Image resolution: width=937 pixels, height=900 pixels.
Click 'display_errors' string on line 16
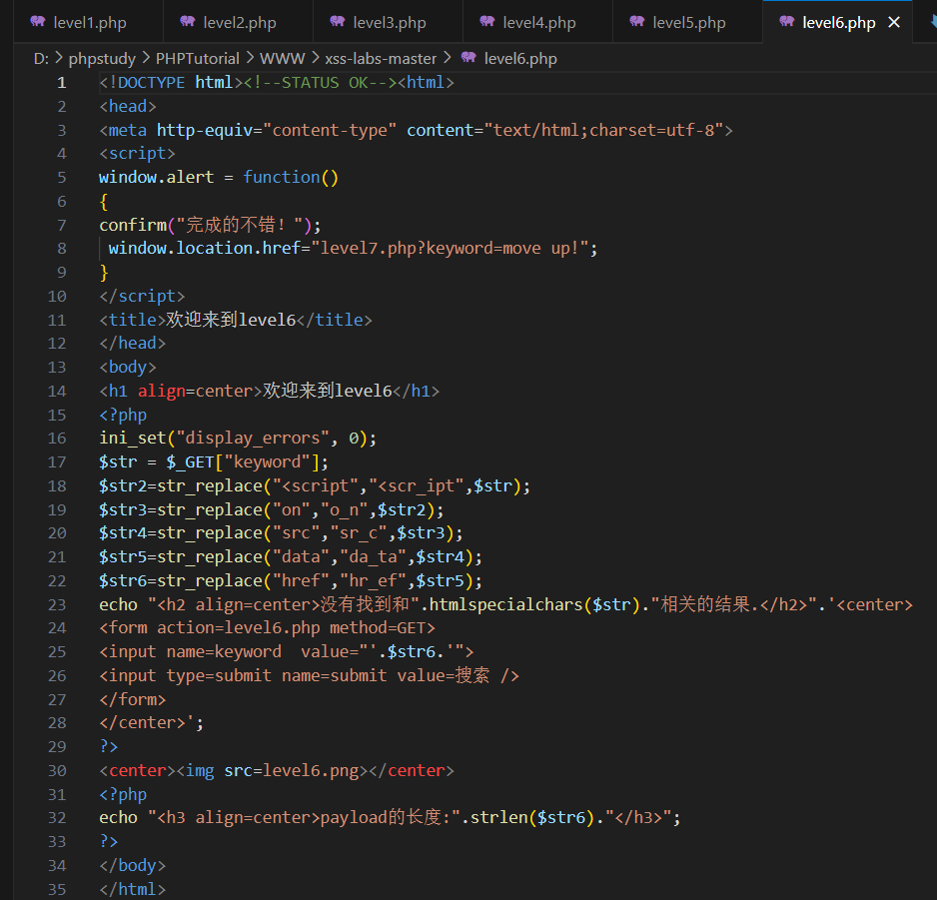253,439
